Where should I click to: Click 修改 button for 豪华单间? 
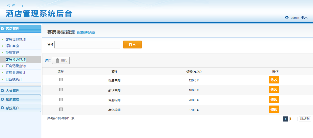click(274, 90)
